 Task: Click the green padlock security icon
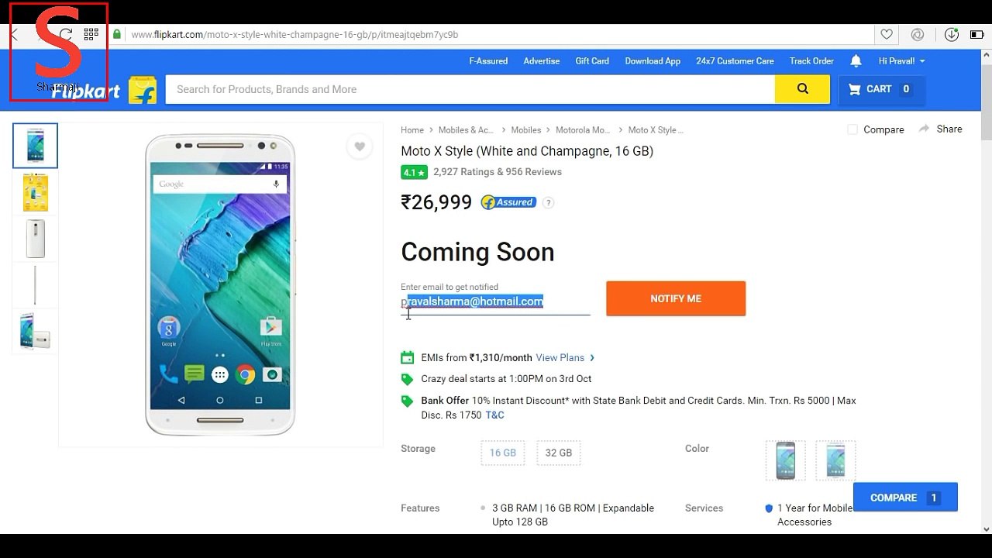click(x=117, y=34)
